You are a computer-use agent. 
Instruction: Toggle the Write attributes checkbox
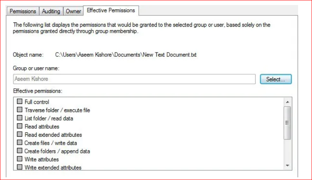(x=19, y=159)
